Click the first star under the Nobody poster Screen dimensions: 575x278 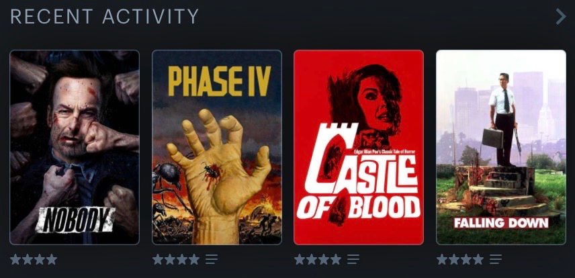tap(15, 260)
